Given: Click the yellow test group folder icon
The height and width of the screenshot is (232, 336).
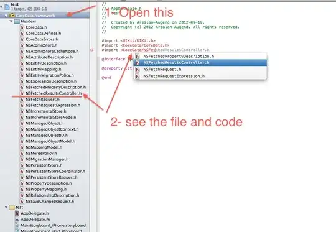Looking at the screenshot, I should 12,207.
